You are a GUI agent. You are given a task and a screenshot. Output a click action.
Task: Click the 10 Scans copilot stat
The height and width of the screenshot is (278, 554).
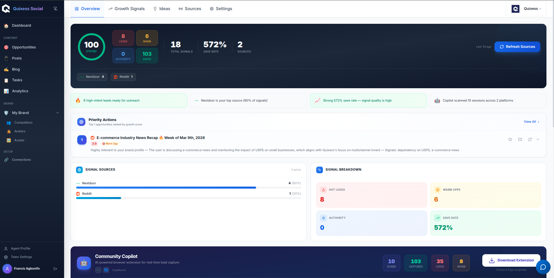391,263
